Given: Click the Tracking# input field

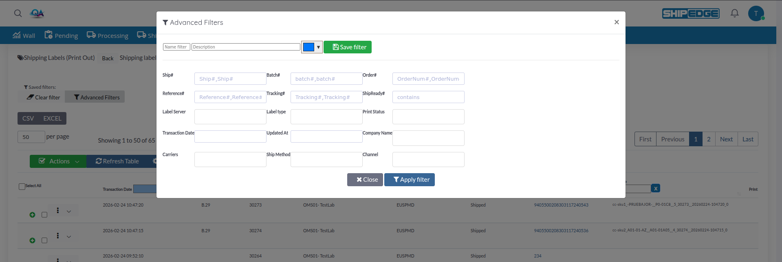Looking at the screenshot, I should (326, 97).
